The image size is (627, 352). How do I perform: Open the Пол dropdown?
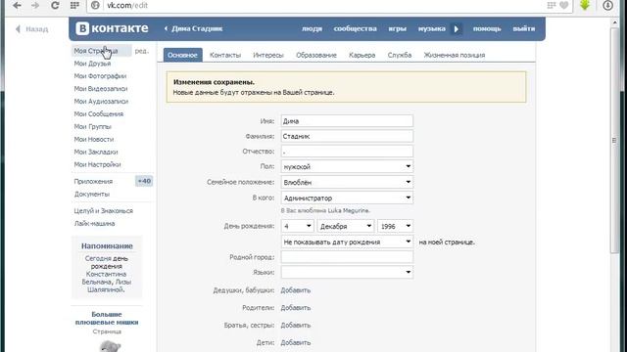pos(347,166)
